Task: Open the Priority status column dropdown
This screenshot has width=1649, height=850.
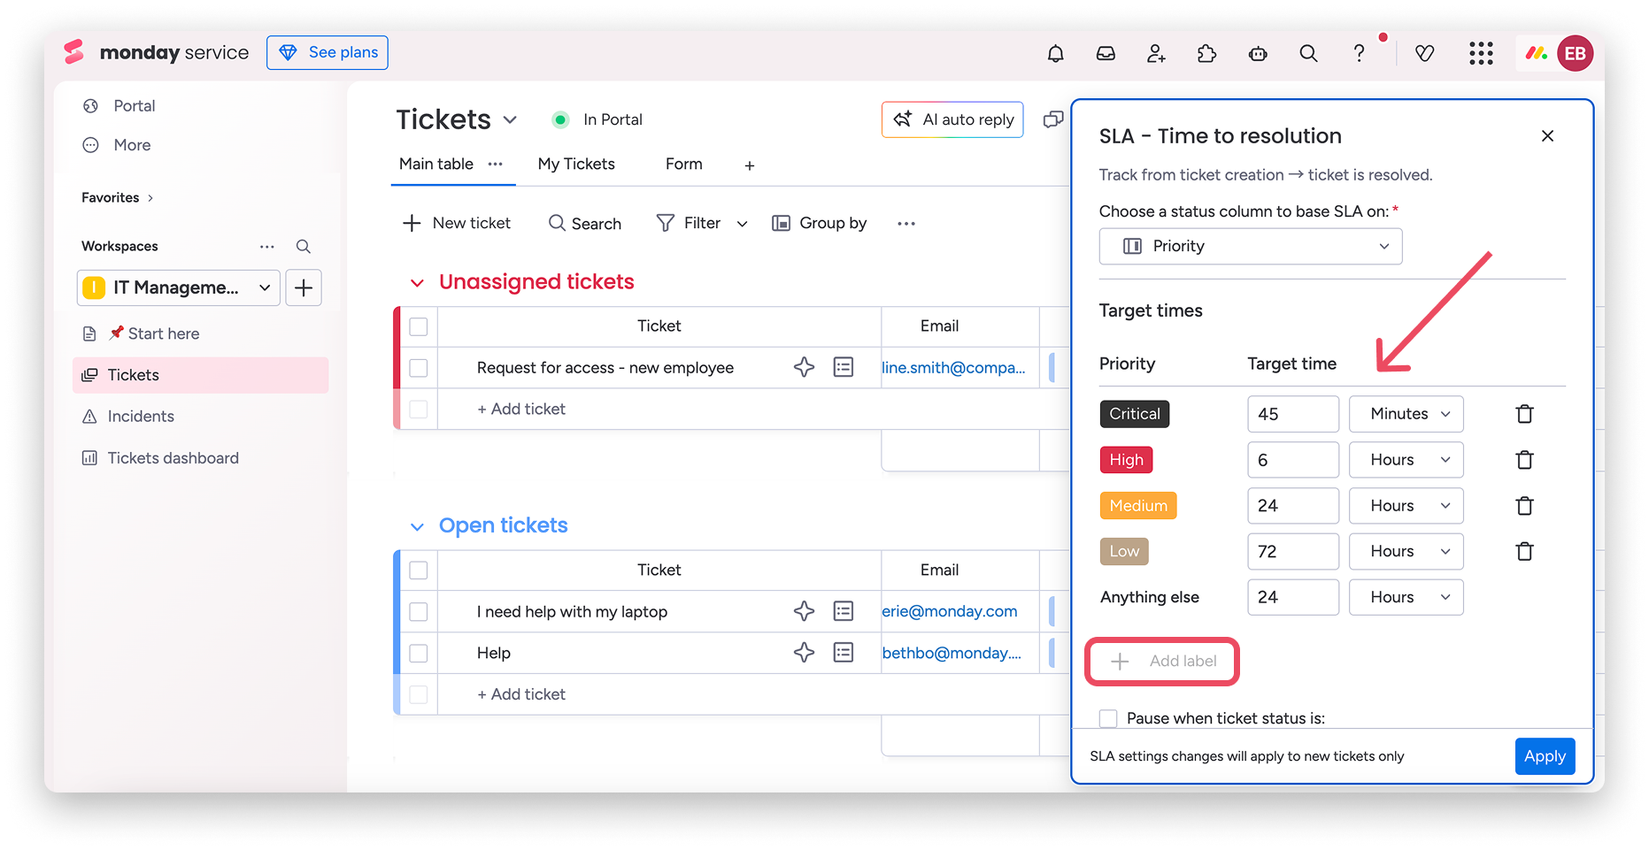Action: [x=1251, y=246]
